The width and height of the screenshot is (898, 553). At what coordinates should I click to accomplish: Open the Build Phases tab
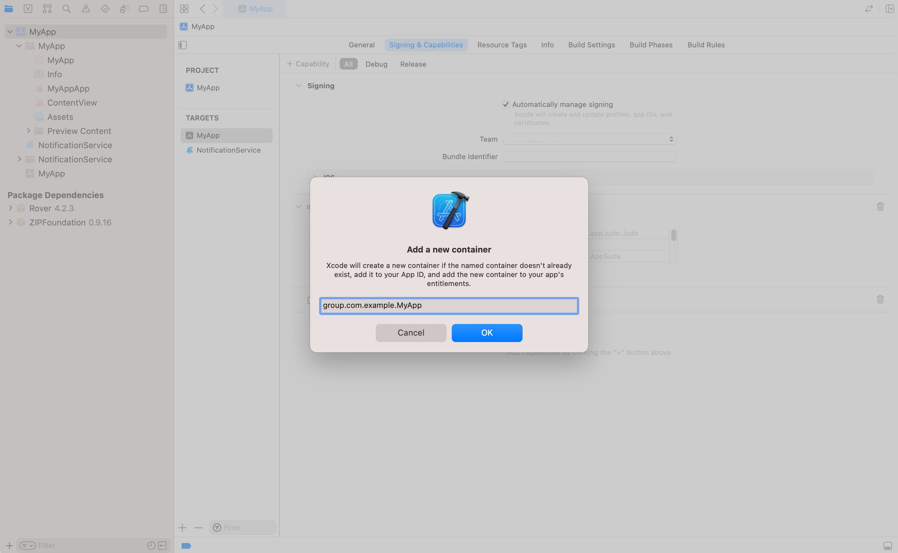tap(651, 45)
